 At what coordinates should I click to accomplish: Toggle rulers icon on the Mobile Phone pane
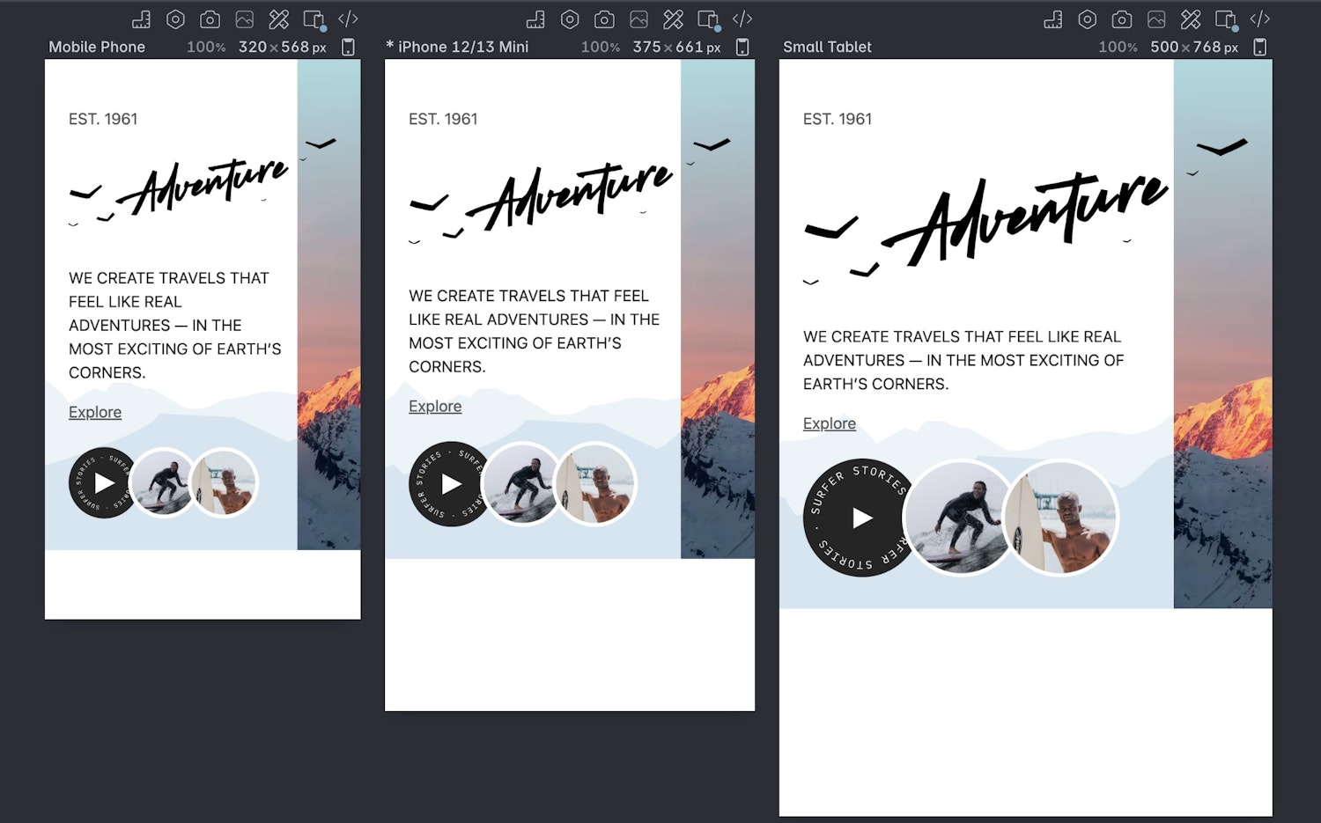click(x=141, y=19)
